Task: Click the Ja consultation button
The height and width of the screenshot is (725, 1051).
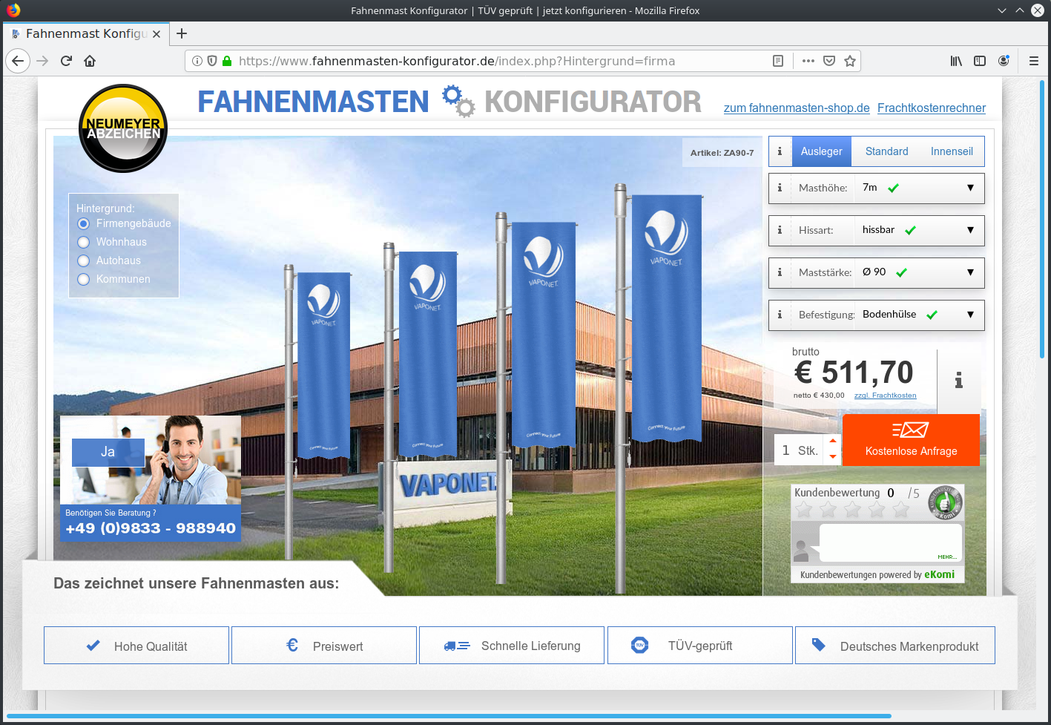Action: [108, 452]
